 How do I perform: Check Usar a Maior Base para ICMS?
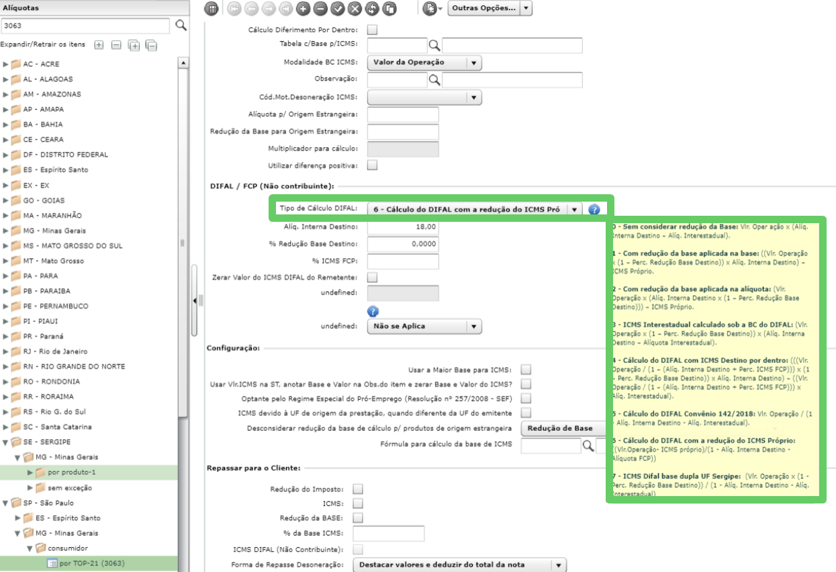tap(526, 370)
